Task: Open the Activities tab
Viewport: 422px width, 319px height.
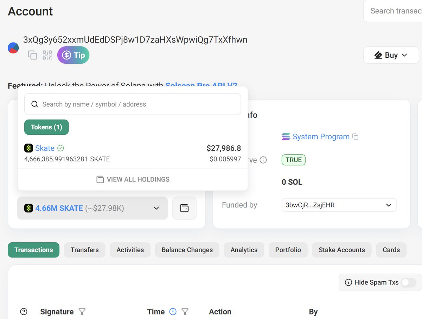Action: pos(130,250)
